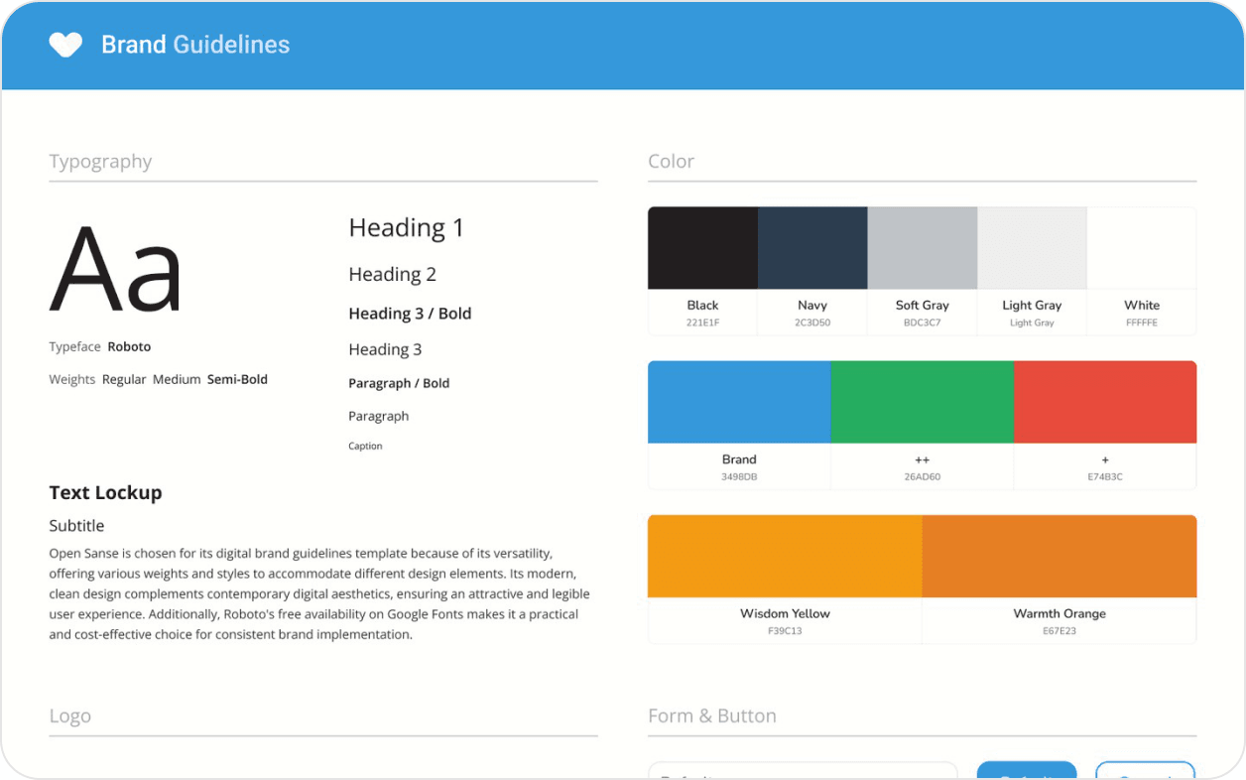
Task: Click the hex code "F39C13"
Action: click(x=785, y=631)
